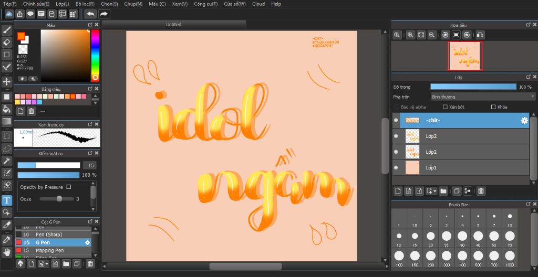
Task: Click the Độ trong layer opacity slider
Action: click(473, 87)
